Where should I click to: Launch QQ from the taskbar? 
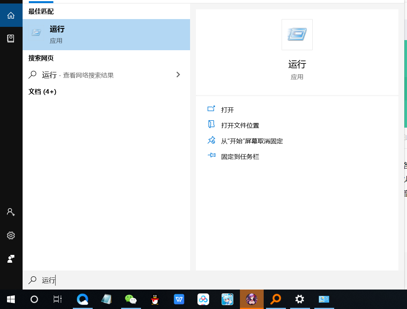(155, 299)
